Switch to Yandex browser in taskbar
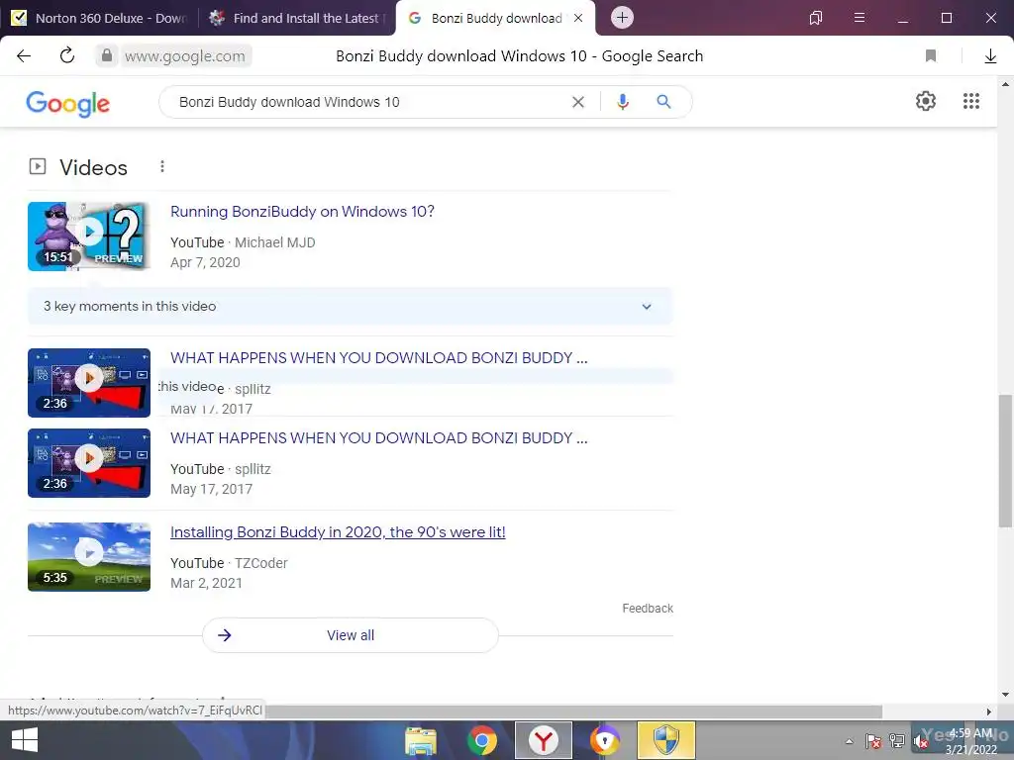Image resolution: width=1014 pixels, height=760 pixels. coord(544,740)
